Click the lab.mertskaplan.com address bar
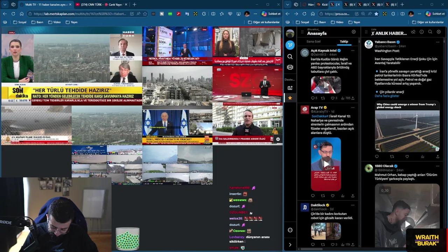448x252 pixels. click(80, 14)
